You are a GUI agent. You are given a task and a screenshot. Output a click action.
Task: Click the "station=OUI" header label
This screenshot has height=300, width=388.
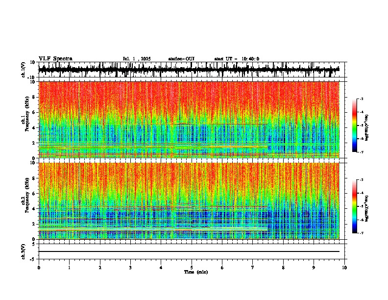(x=181, y=59)
